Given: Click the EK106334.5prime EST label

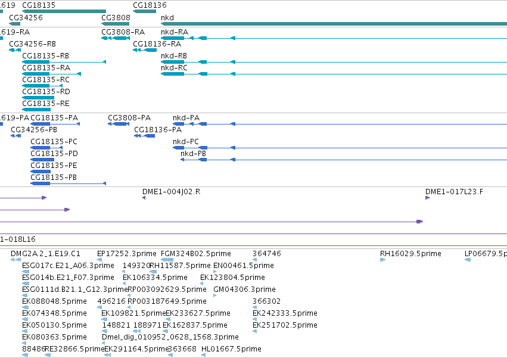Looking at the screenshot, I should tap(155, 278).
